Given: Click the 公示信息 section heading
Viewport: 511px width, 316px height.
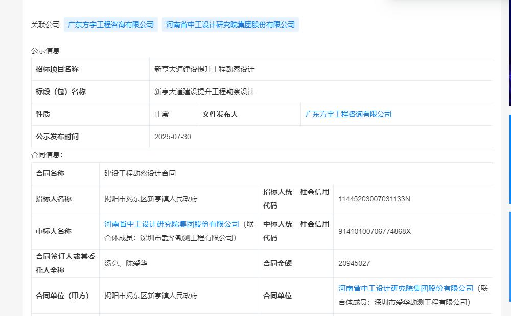Looking at the screenshot, I should tap(45, 51).
